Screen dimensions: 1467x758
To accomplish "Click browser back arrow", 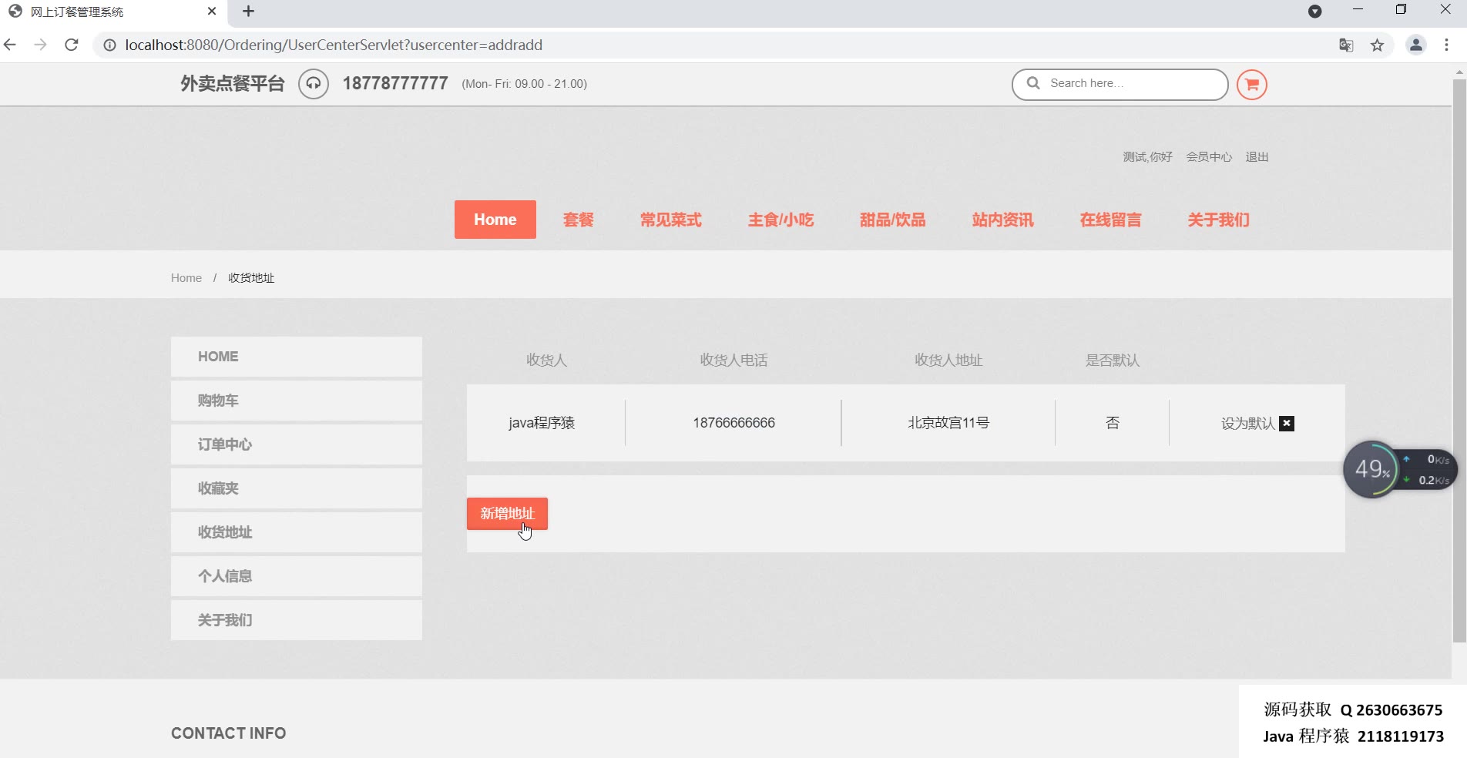I will point(10,45).
